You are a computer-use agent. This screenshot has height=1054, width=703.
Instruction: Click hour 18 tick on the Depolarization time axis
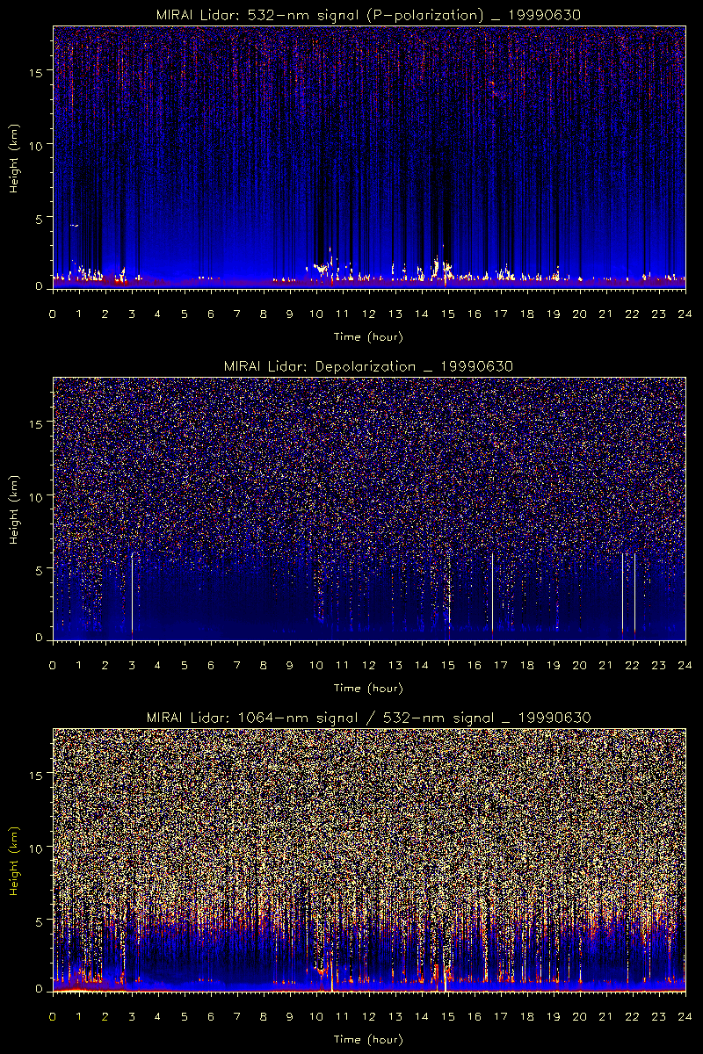[527, 665]
